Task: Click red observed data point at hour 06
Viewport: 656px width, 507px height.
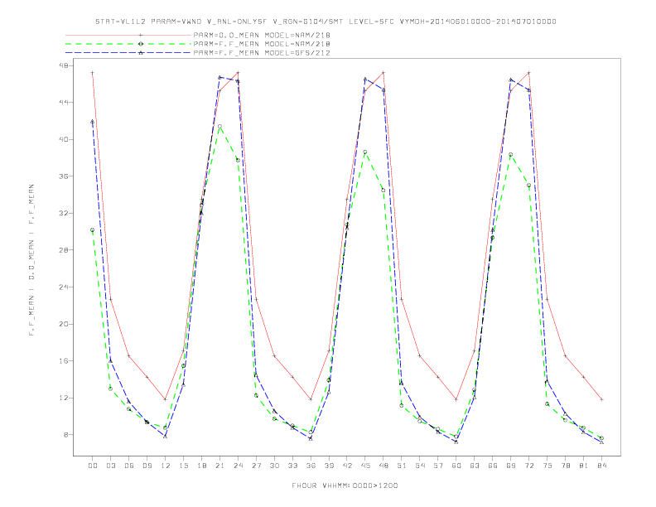Action: pyautogui.click(x=129, y=356)
